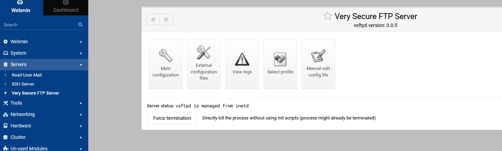Open External configuration files icon

coord(204,53)
